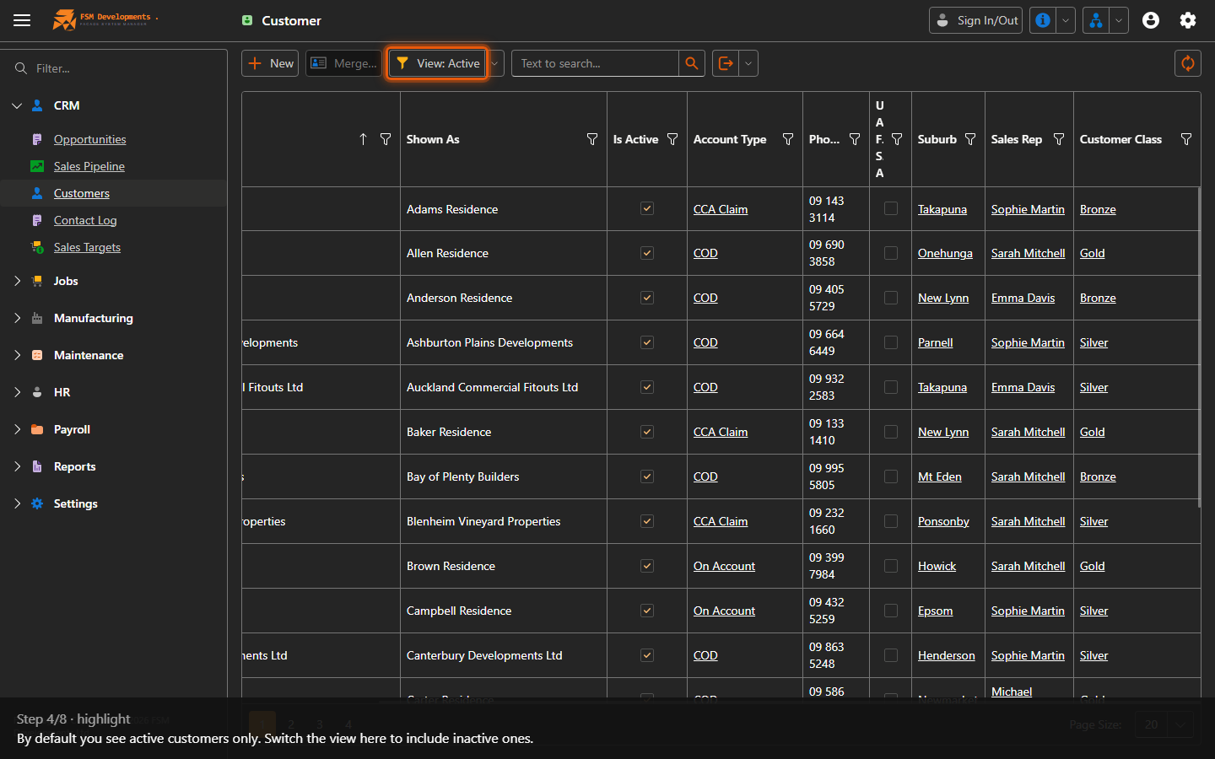Open the export options dropdown arrow
The width and height of the screenshot is (1215, 759).
pos(748,63)
